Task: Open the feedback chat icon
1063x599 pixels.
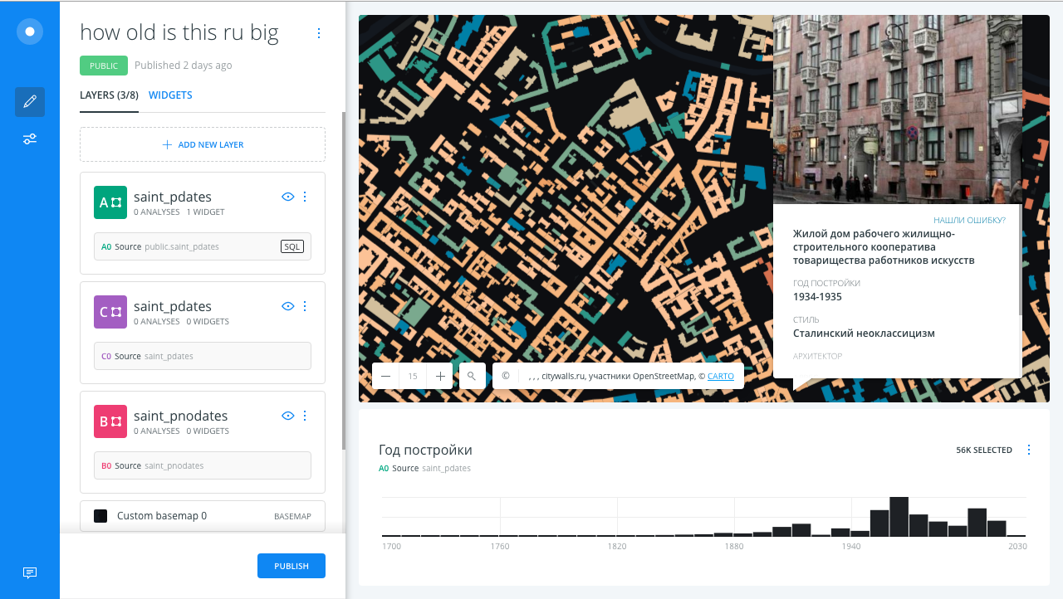Action: tap(30, 572)
